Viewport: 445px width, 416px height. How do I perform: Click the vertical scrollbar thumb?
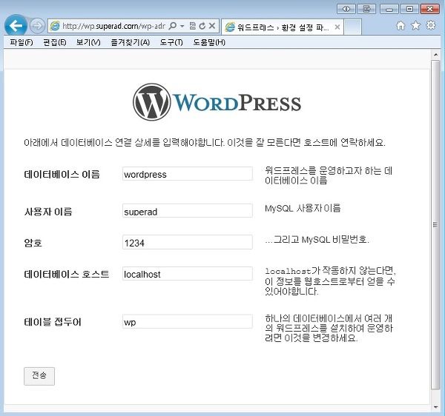pos(435,225)
